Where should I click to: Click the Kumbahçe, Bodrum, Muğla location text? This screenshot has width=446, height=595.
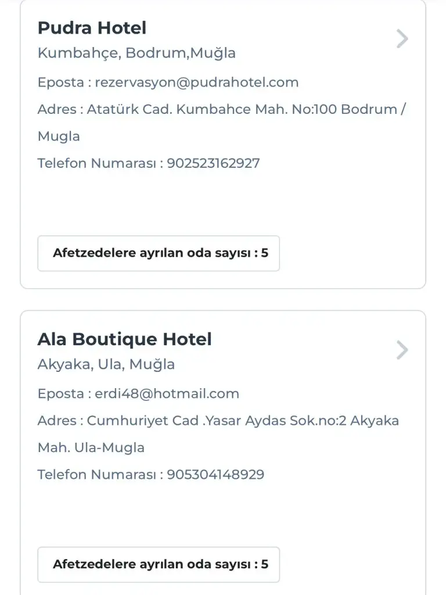point(136,53)
